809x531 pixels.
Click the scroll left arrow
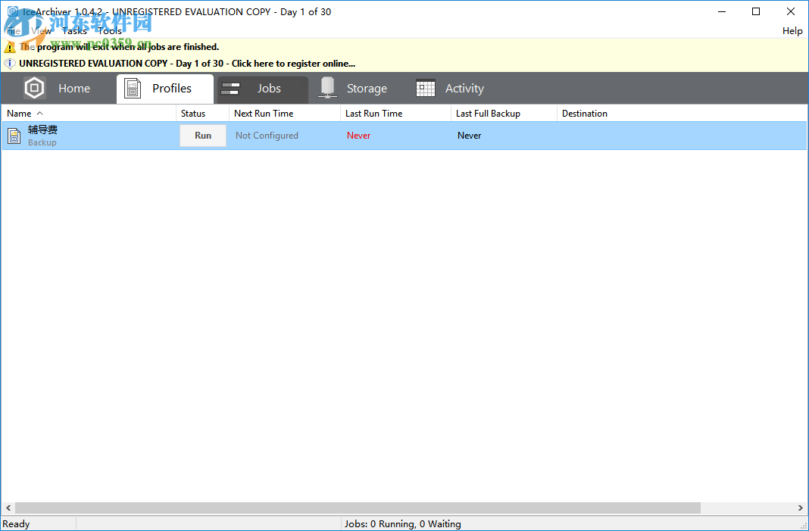[x=8, y=508]
